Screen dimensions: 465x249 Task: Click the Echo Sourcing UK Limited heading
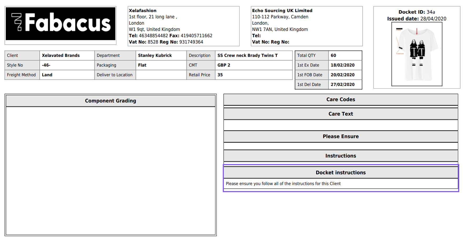pos(282,11)
